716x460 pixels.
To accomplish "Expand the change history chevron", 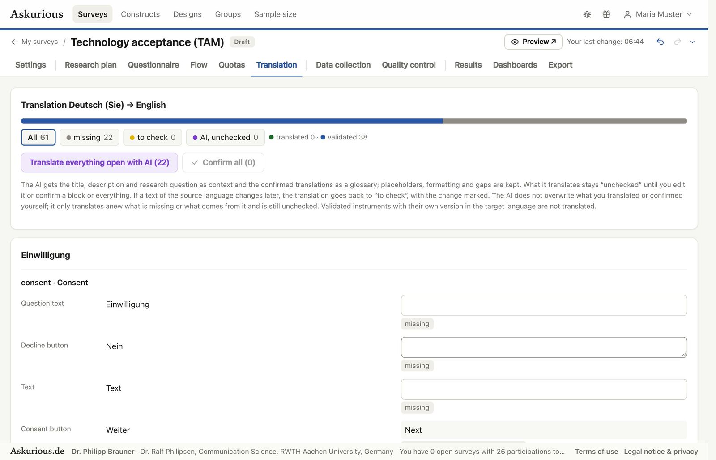I will point(692,42).
